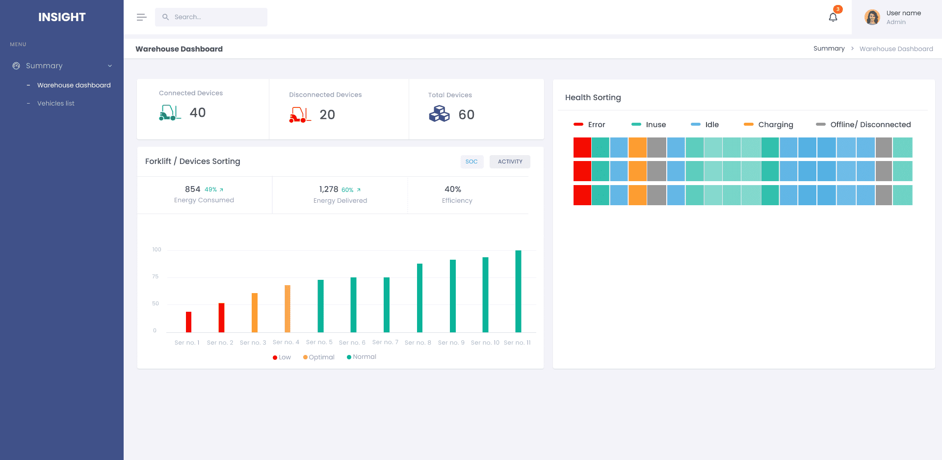Click the INSIGHT logo
This screenshot has height=460, width=942.
(x=62, y=17)
